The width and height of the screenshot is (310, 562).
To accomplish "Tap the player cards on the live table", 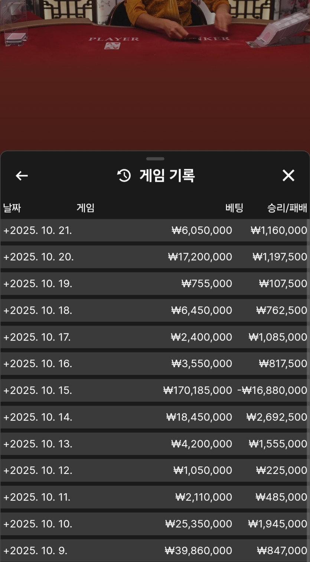I will (x=112, y=46).
